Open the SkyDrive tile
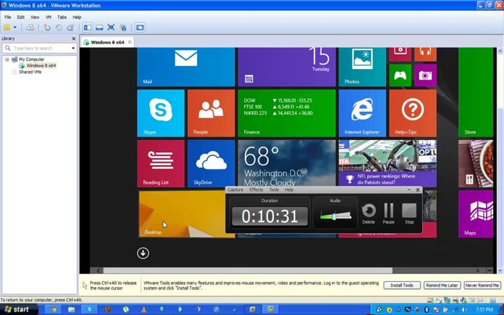 [211, 163]
